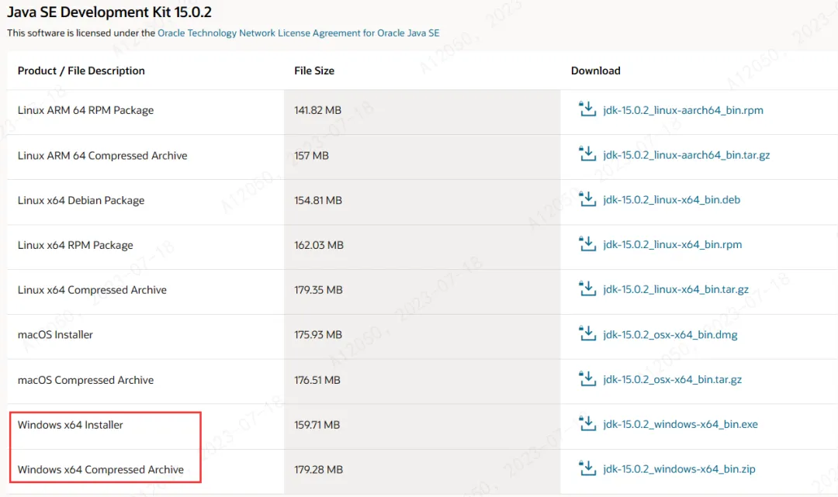Download jdk-15.0.2_linux-x64_bin.rpm link
The image size is (838, 497).
pyautogui.click(x=672, y=245)
